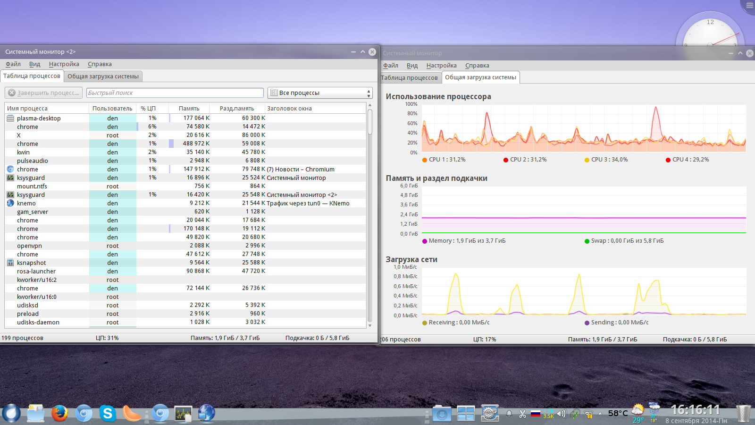
Task: Click the Russian flag keyboard layout indicator
Action: [535, 414]
